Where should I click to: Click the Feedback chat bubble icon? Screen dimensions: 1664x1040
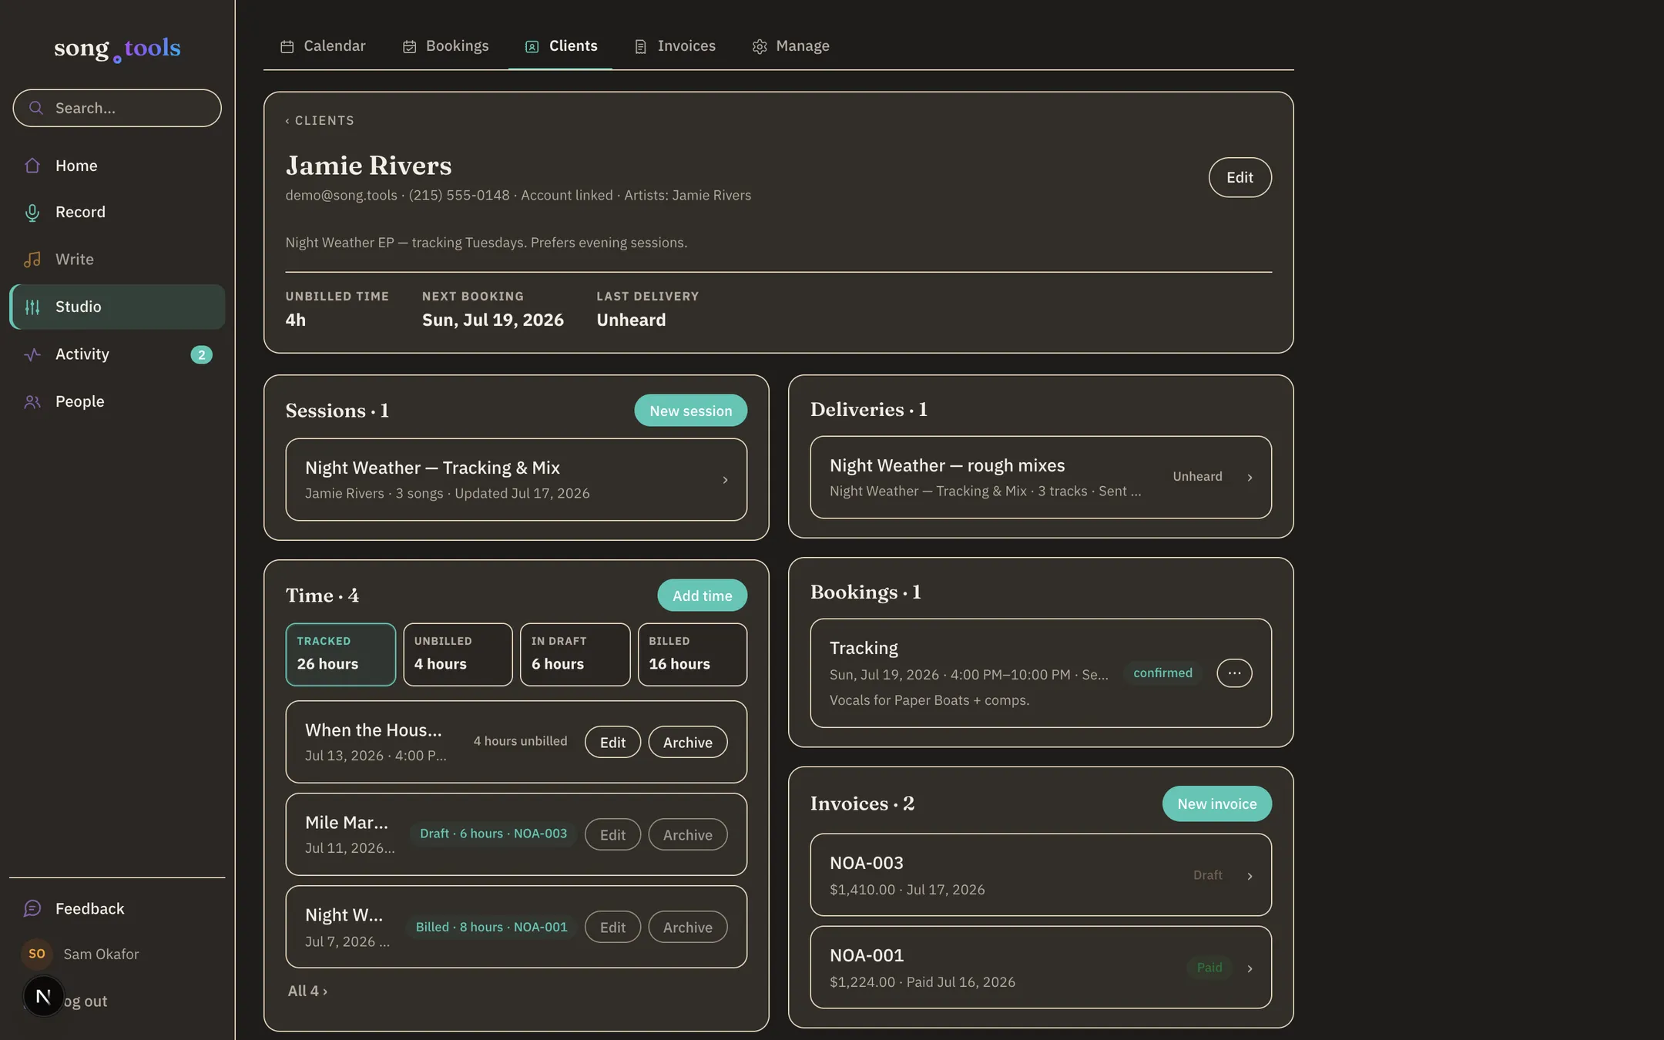pos(32,908)
